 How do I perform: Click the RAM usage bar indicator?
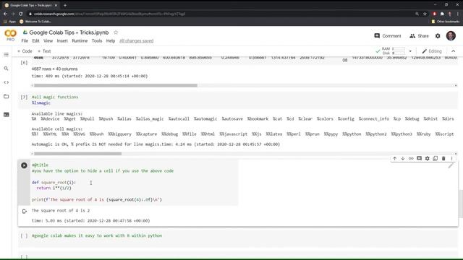coord(399,49)
